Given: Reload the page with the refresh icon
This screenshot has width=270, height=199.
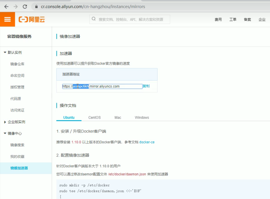Looking at the screenshot, I should (25, 7).
